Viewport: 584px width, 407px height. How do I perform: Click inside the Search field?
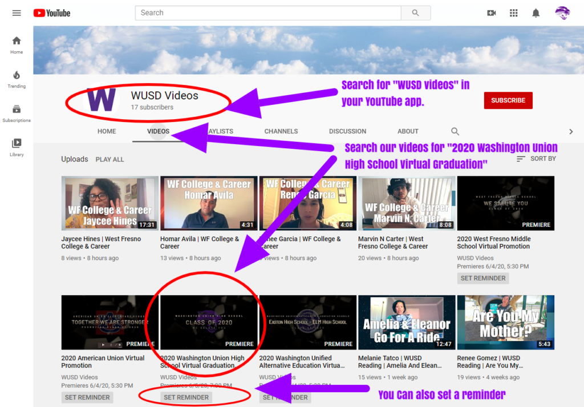268,13
